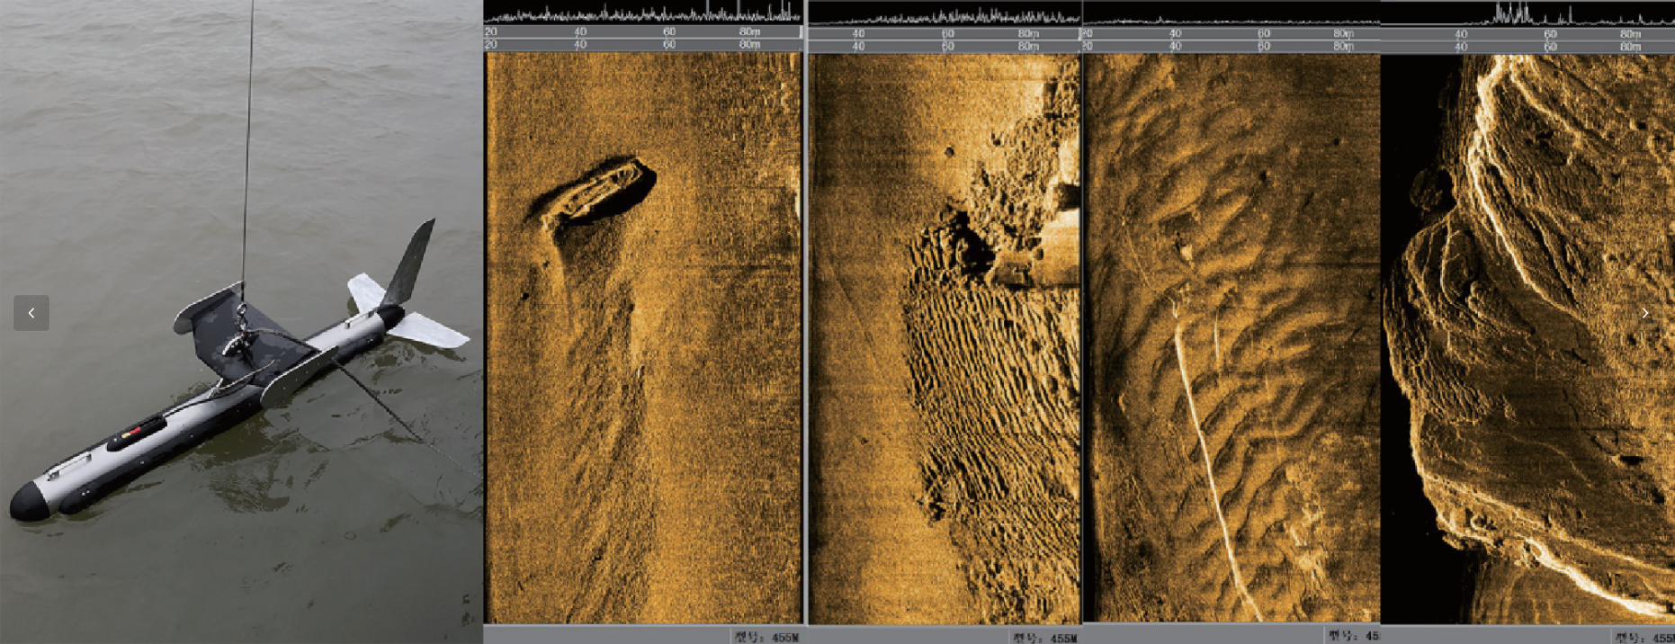Click the towfish black nose cone
This screenshot has width=1675, height=644.
click(x=29, y=502)
